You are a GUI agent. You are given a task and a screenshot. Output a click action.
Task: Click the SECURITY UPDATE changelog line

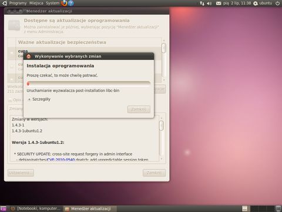(x=73, y=154)
